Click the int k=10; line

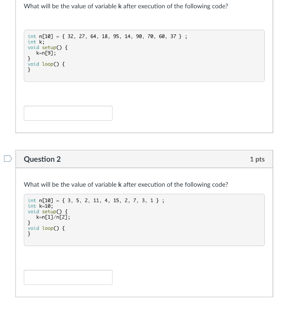[x=41, y=206]
